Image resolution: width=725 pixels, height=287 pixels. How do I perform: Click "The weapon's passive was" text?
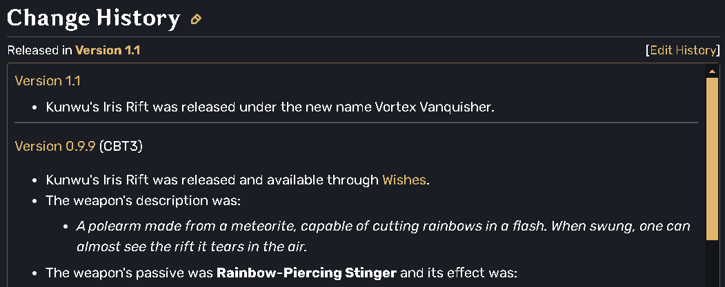[129, 273]
